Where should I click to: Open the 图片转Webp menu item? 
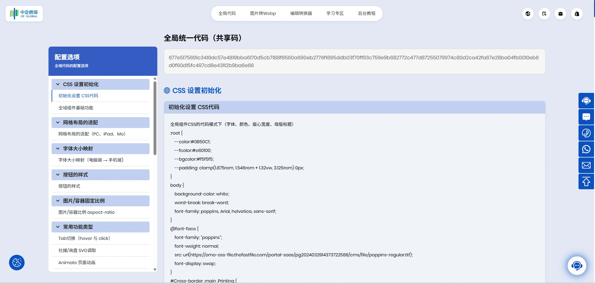click(263, 13)
